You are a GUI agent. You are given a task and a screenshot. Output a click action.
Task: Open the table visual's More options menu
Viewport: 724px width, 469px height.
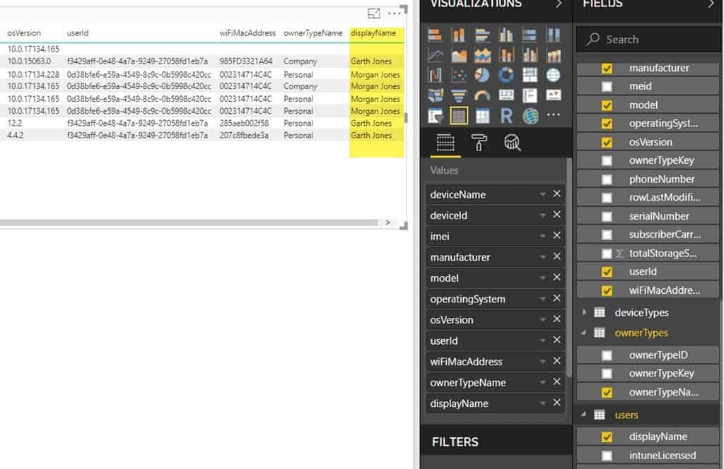394,13
